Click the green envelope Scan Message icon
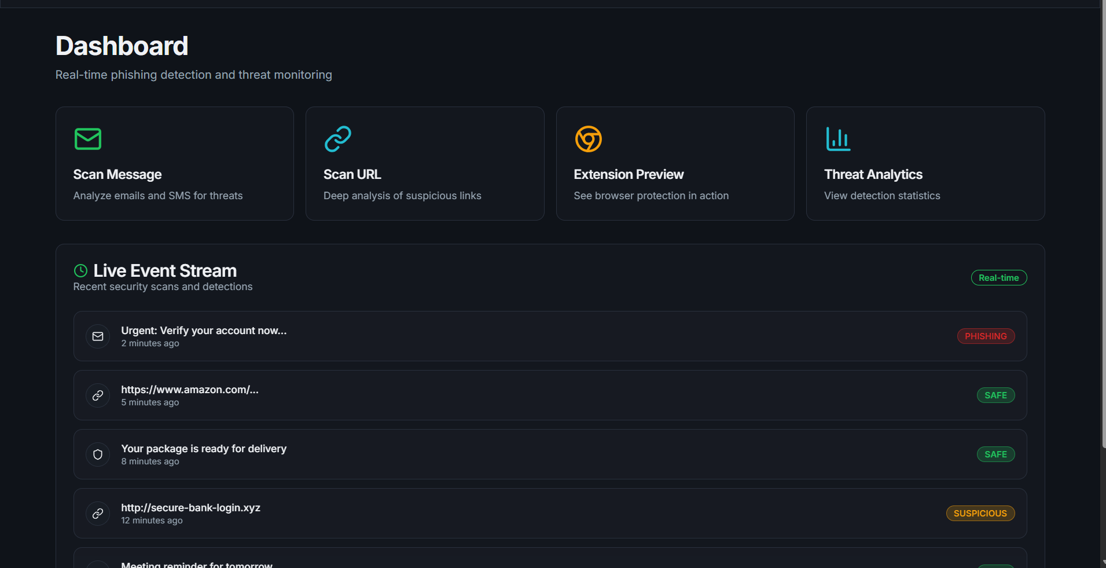The height and width of the screenshot is (568, 1106). pos(88,139)
